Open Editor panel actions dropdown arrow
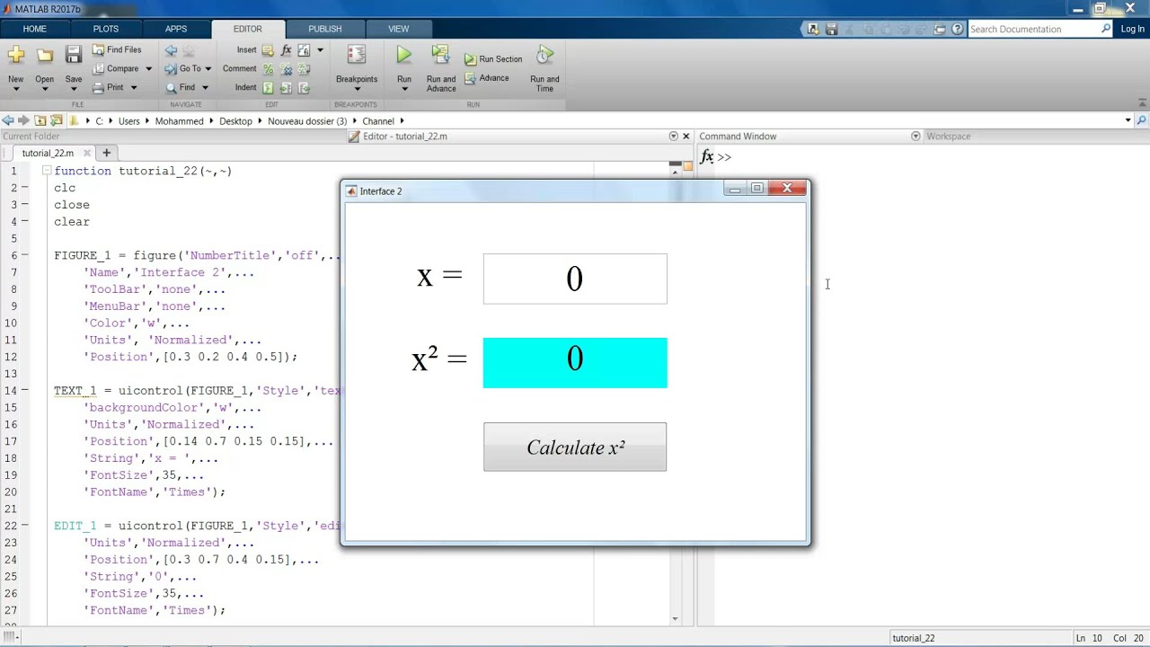 tap(673, 137)
